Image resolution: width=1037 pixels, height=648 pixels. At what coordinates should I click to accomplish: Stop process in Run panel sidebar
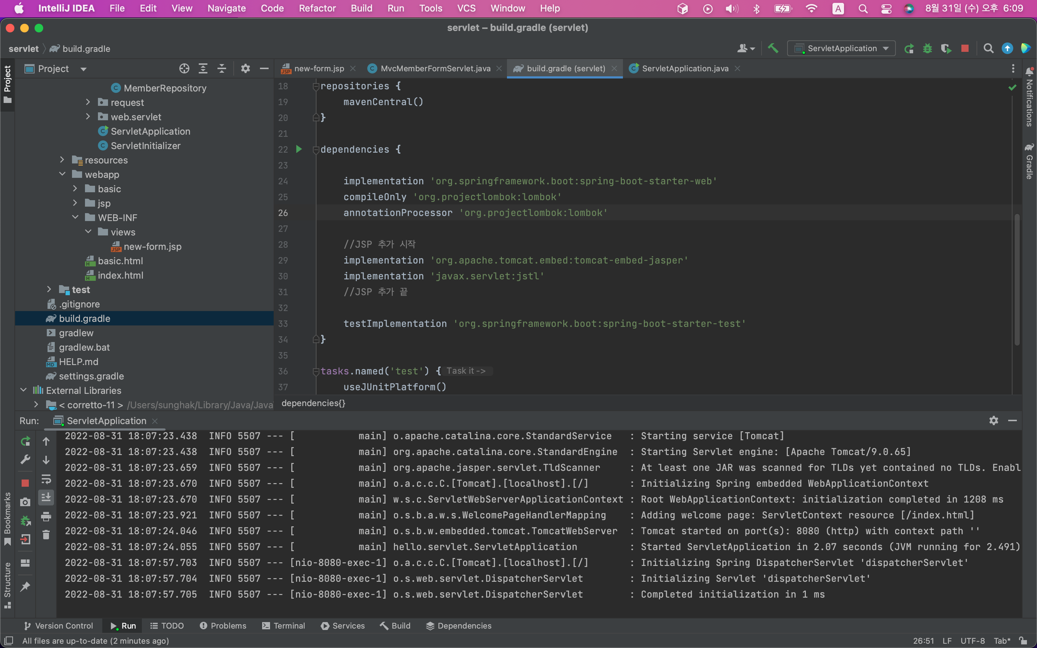click(x=25, y=483)
